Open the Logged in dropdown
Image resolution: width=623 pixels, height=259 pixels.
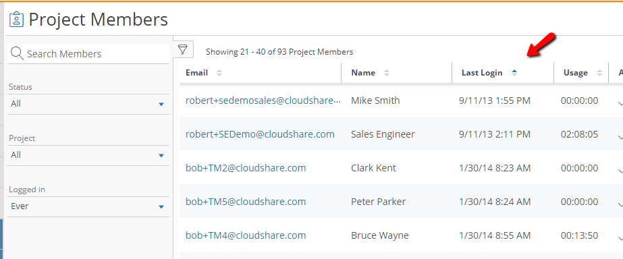click(x=88, y=206)
